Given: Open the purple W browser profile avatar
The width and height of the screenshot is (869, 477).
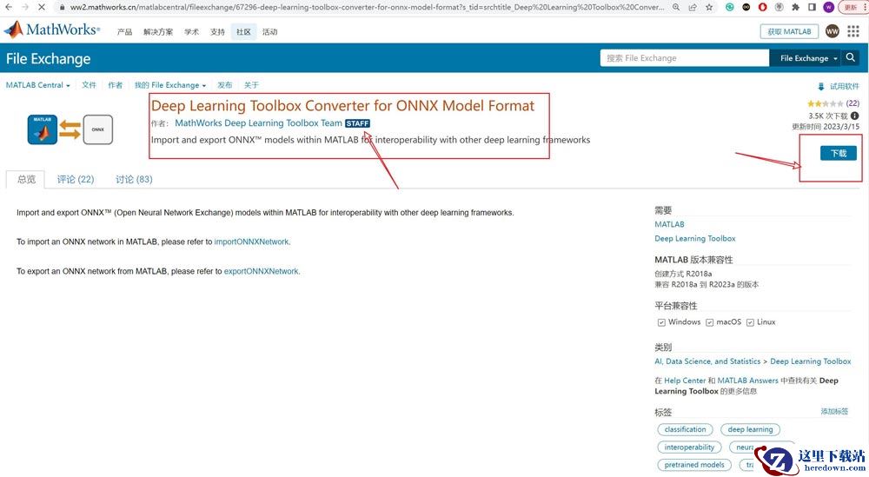Looking at the screenshot, I should [828, 7].
